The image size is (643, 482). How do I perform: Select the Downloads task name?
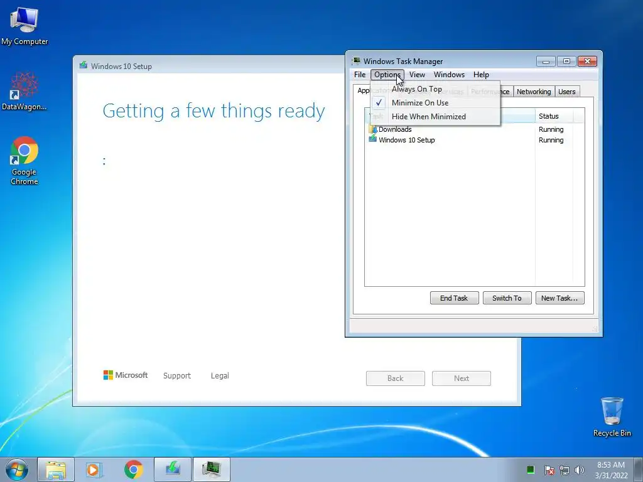395,129
